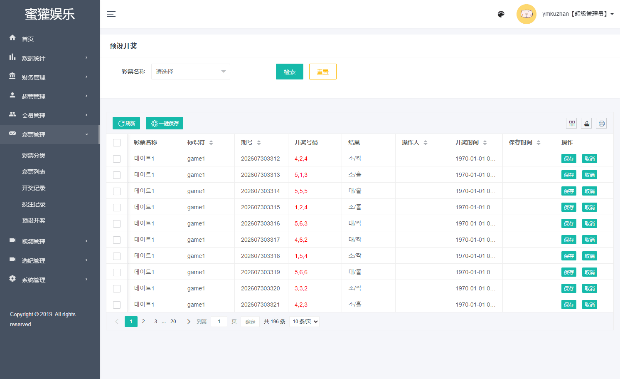Go to next page arrow in pagination
The image size is (620, 379).
(x=189, y=322)
